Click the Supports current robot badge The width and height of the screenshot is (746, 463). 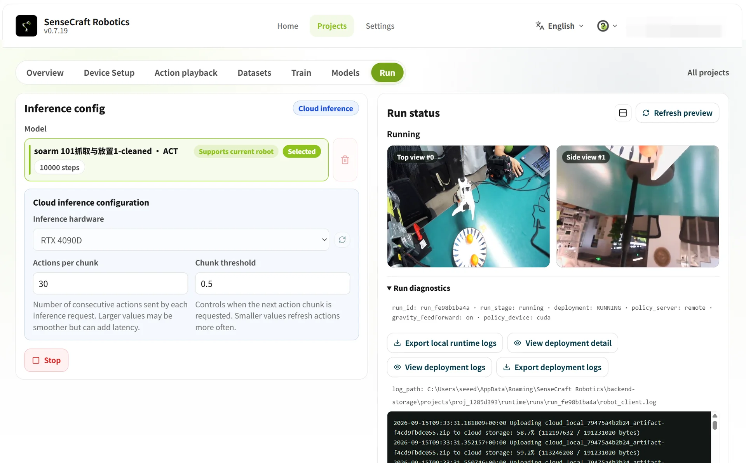[236, 151]
